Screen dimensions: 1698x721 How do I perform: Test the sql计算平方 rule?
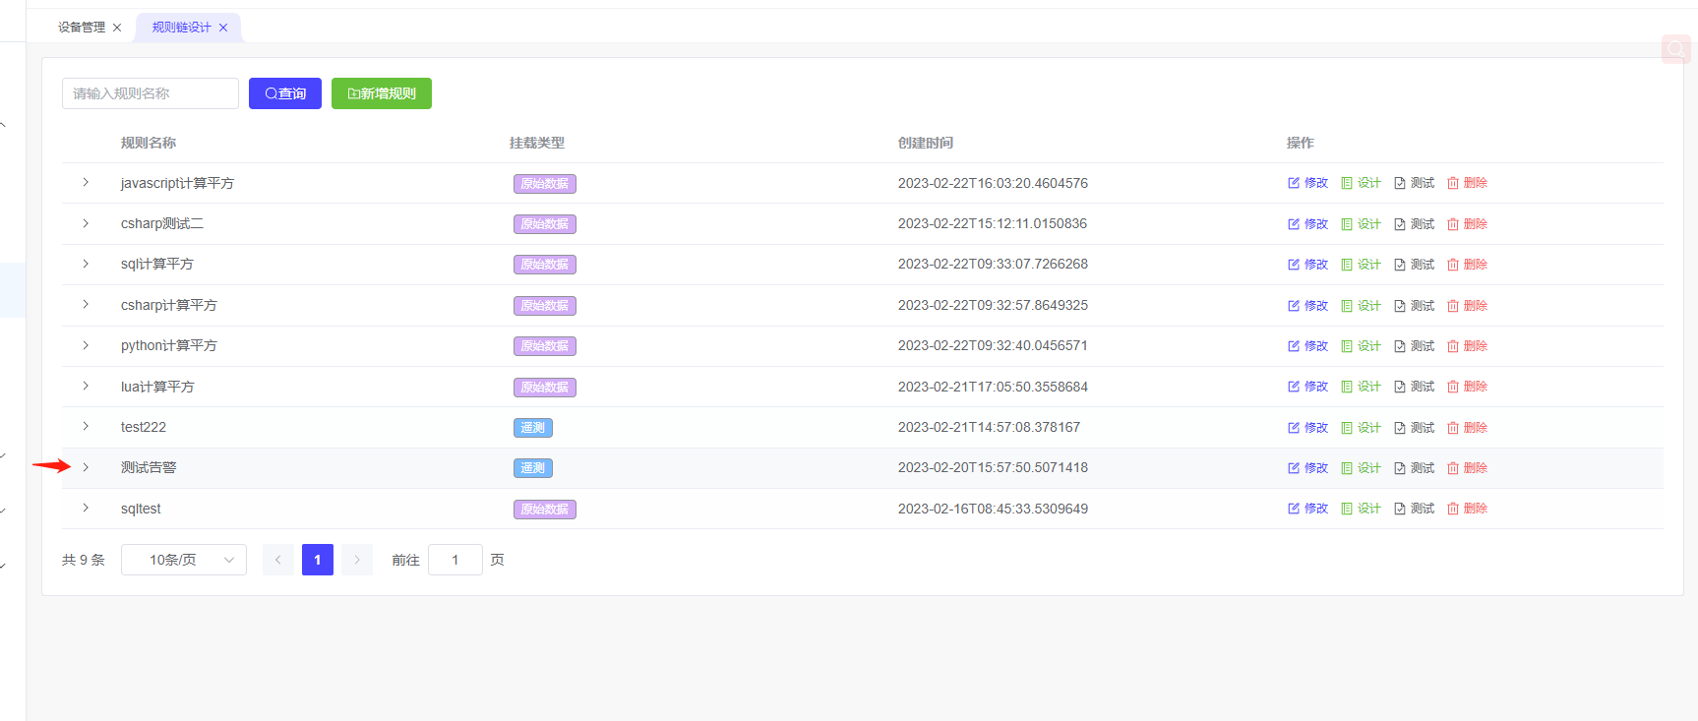(x=1414, y=265)
